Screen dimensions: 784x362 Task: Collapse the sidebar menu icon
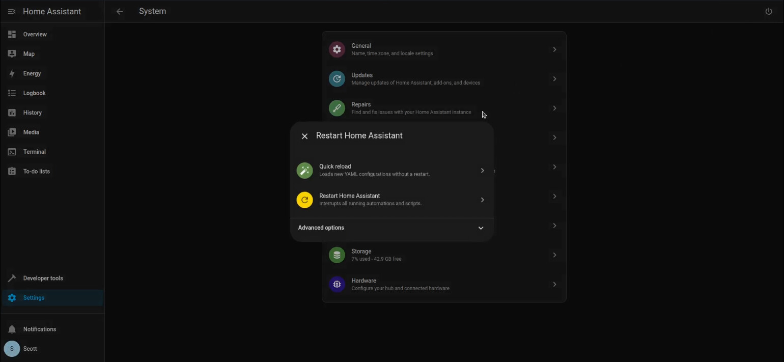click(x=12, y=11)
